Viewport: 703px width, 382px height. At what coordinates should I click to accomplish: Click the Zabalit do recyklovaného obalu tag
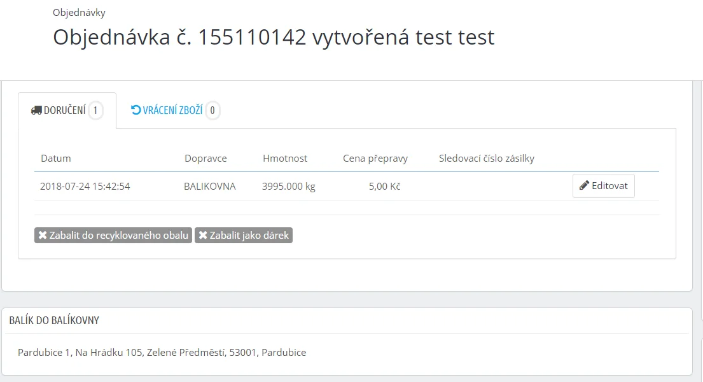point(113,236)
